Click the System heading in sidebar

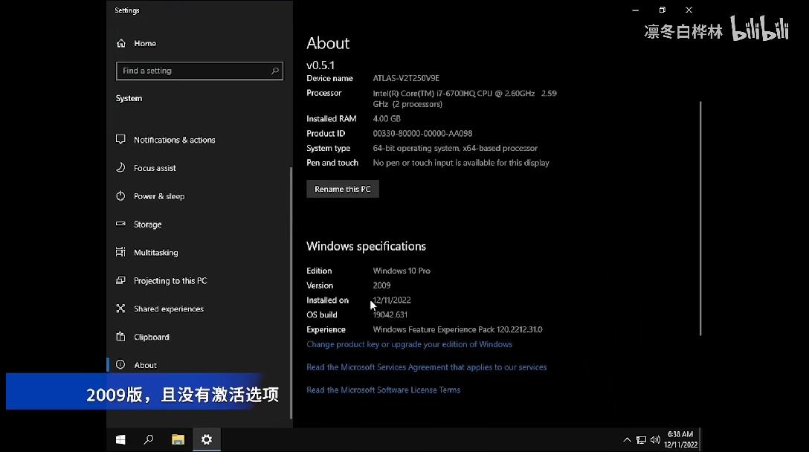pos(129,98)
